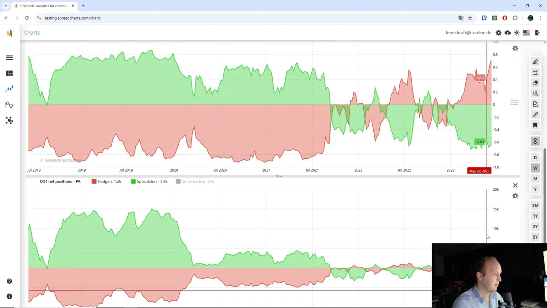This screenshot has width=547, height=308.
Task: Click the Charts heading link
Action: click(31, 32)
